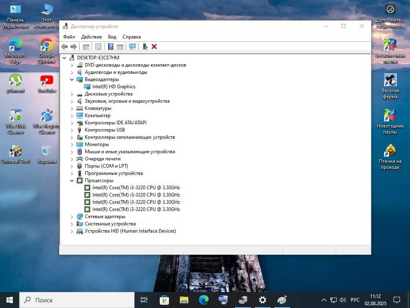Expand Клавиатуры category
Image resolution: width=410 pixels, height=308 pixels.
72,108
